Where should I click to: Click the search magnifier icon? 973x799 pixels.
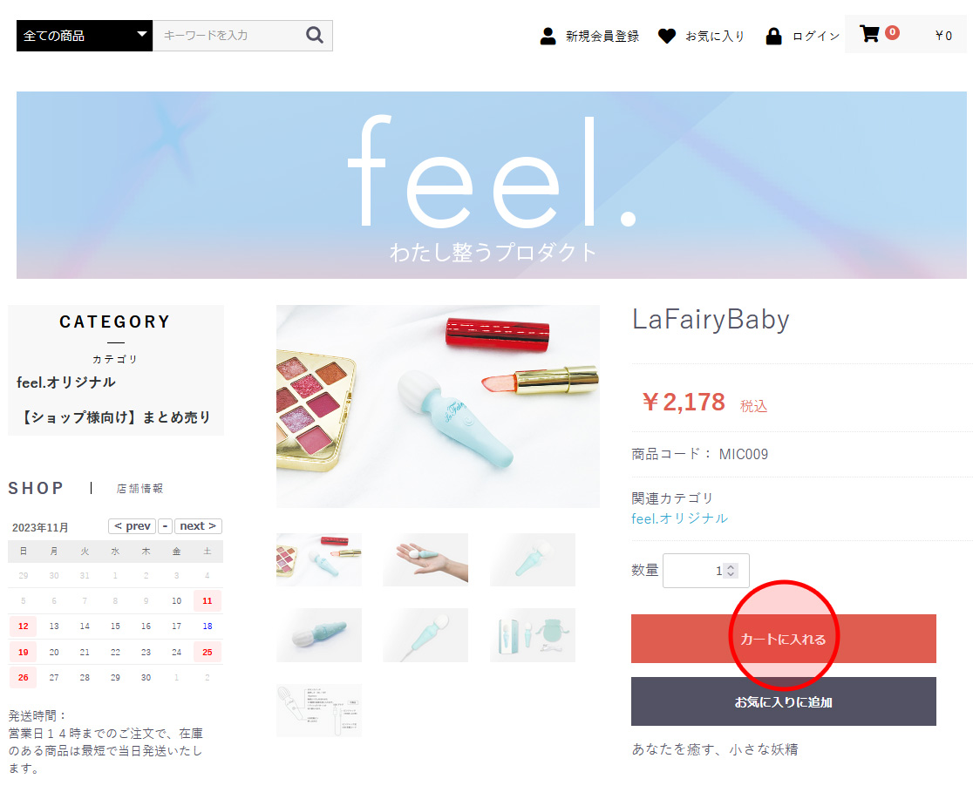(x=315, y=36)
